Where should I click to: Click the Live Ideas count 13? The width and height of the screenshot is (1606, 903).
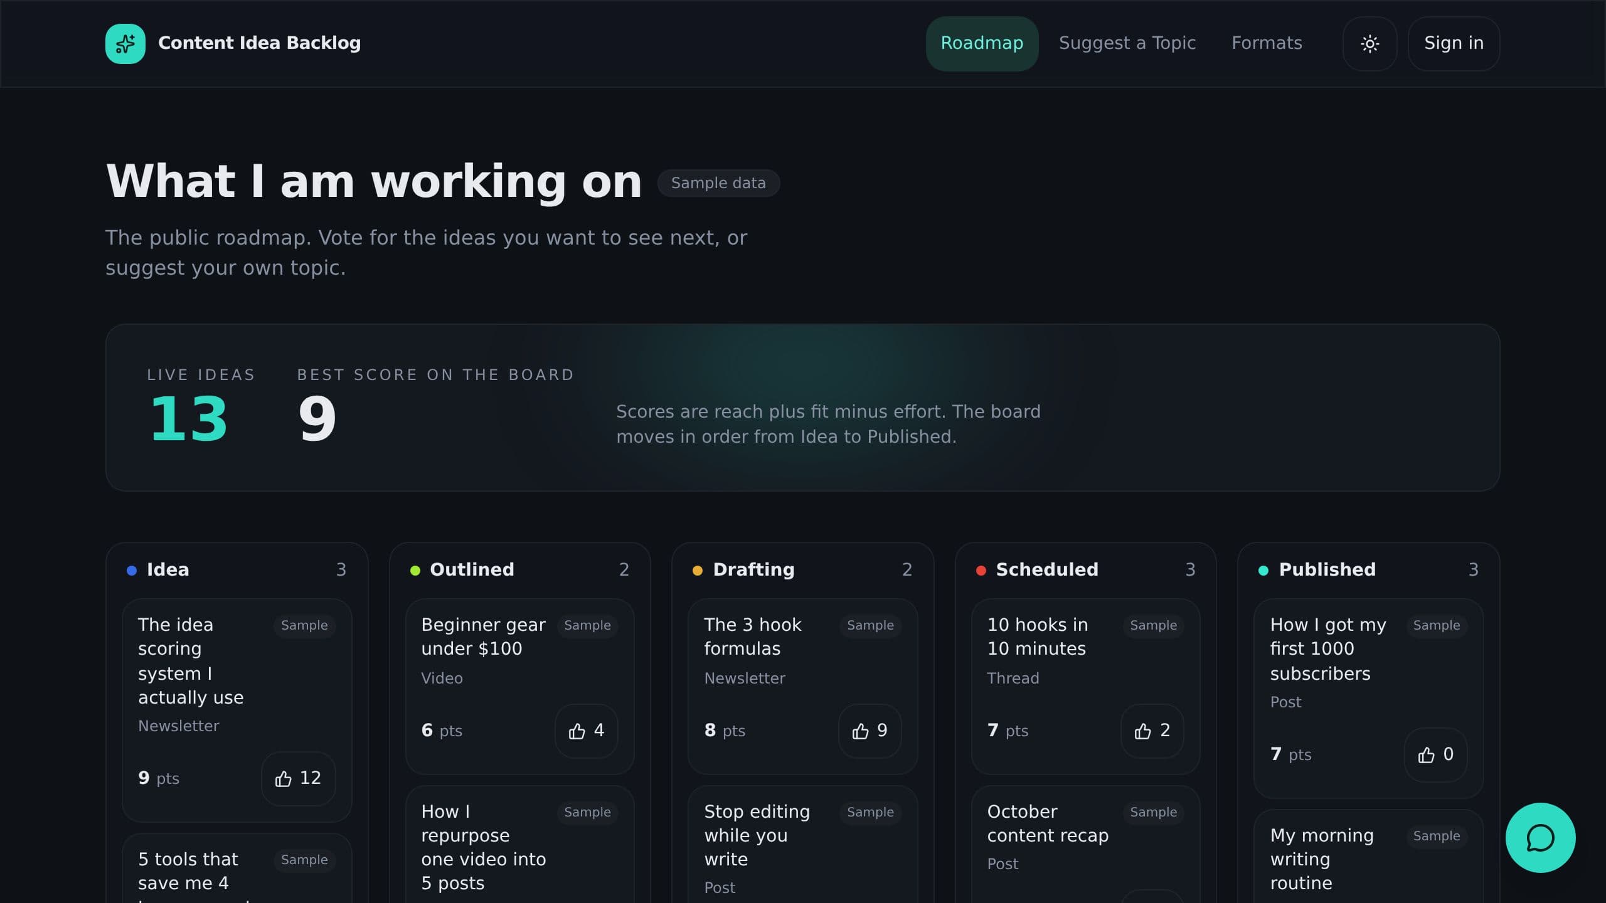pyautogui.click(x=189, y=419)
